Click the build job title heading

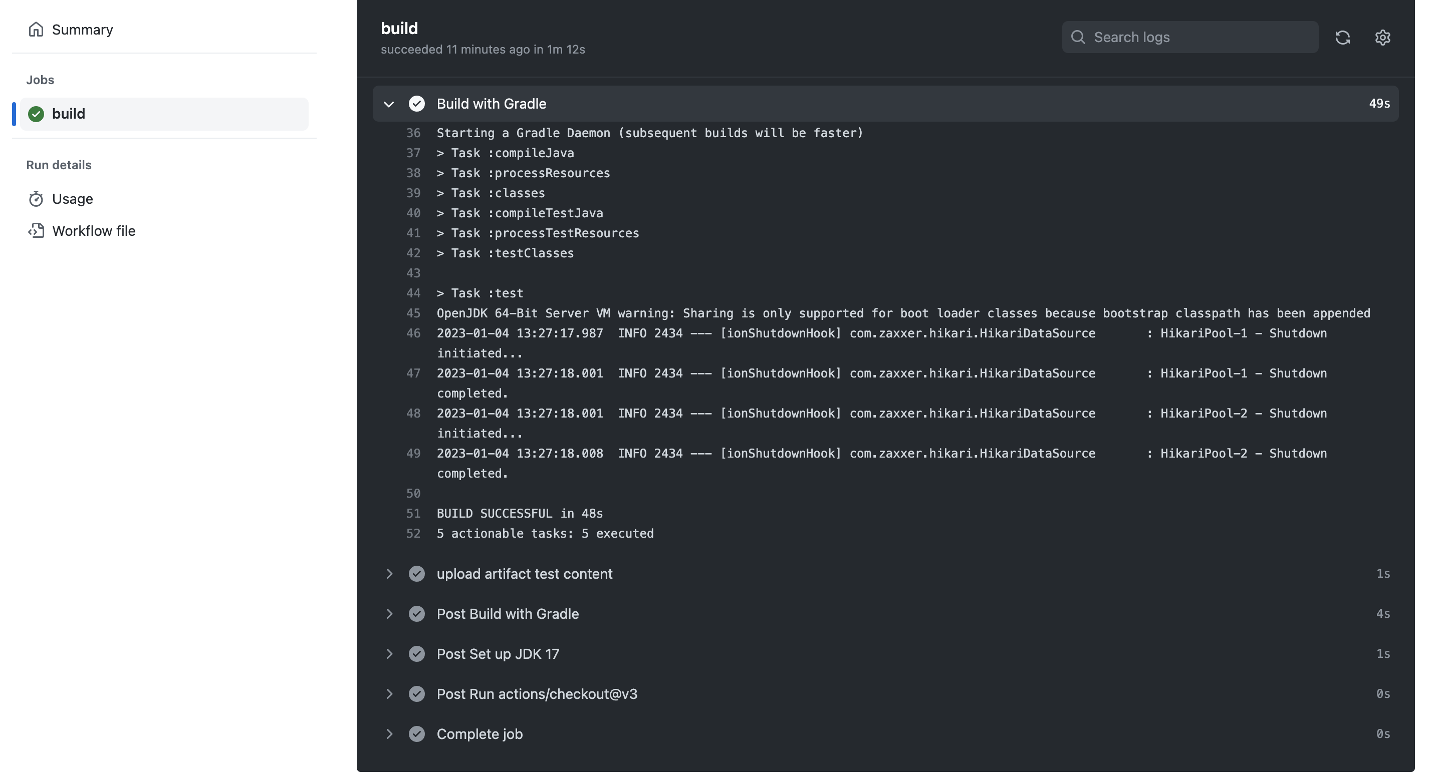(x=399, y=28)
